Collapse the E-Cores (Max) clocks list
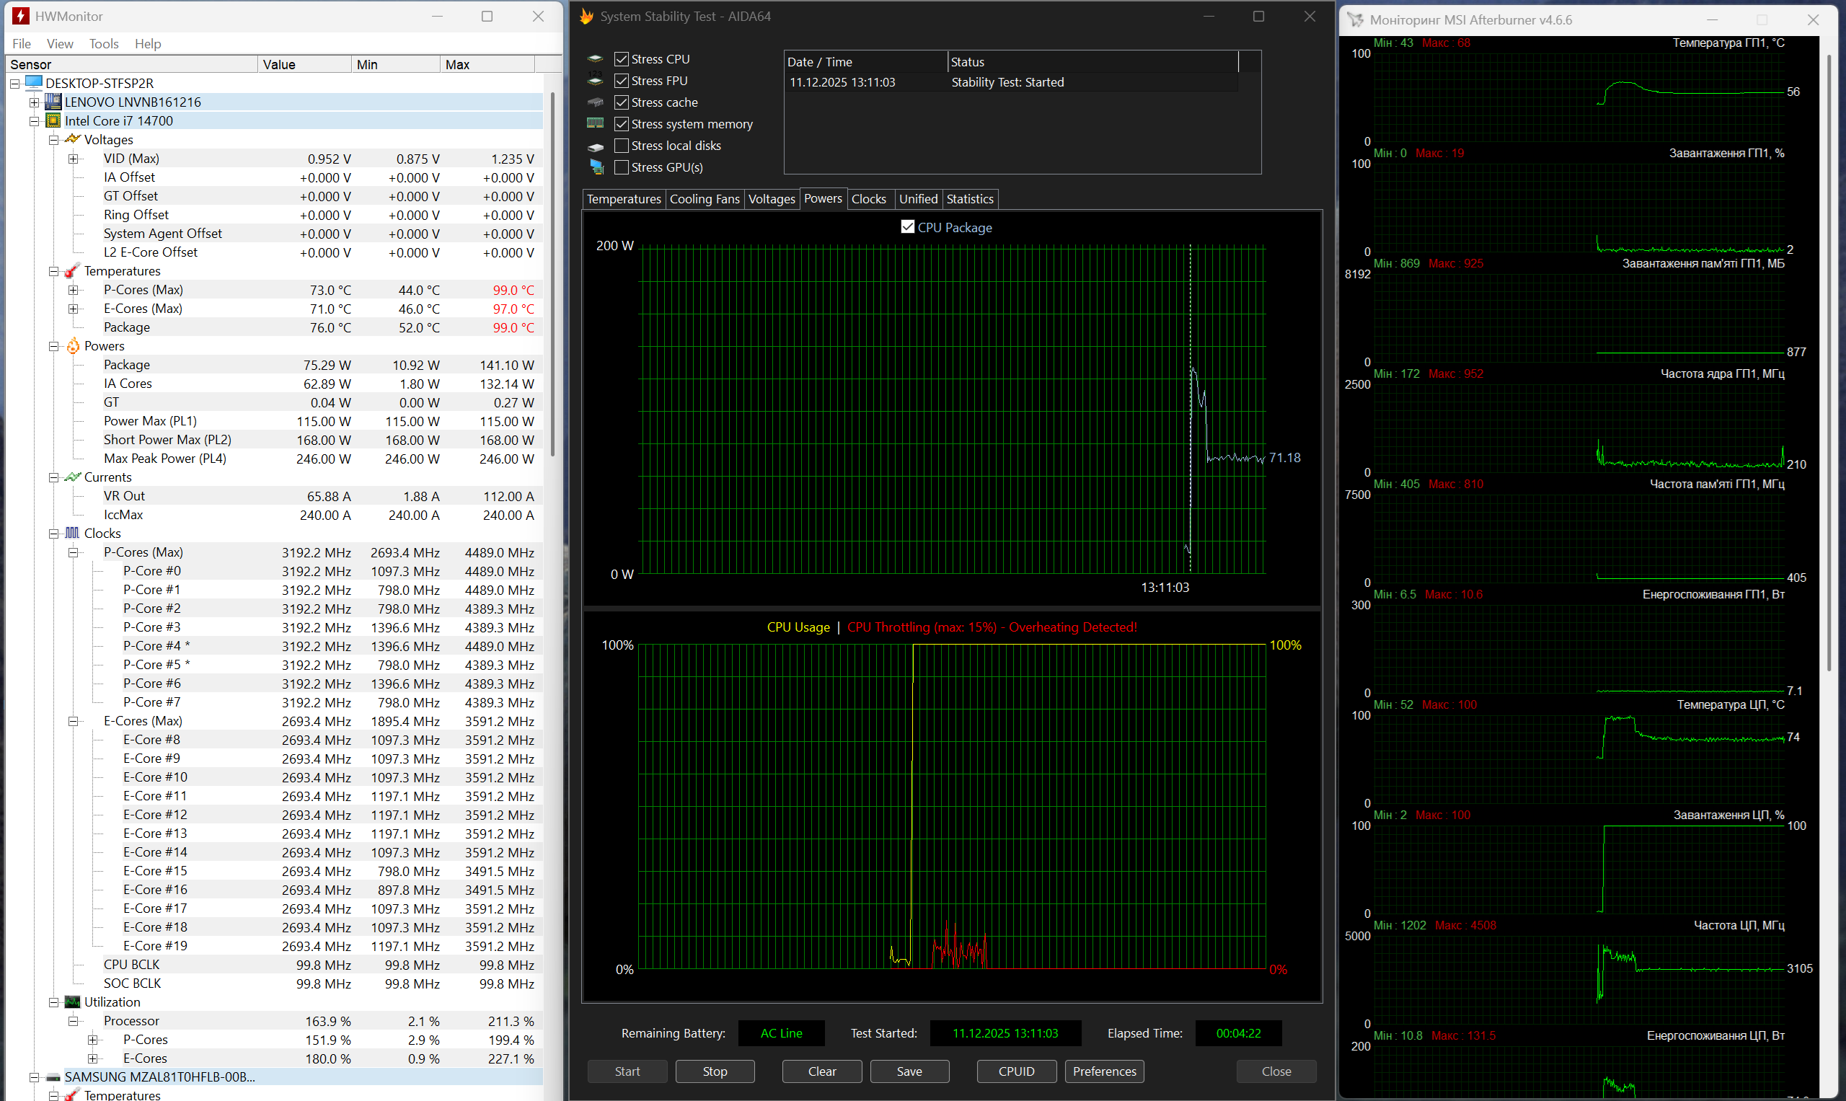The width and height of the screenshot is (1846, 1101). pyautogui.click(x=73, y=721)
